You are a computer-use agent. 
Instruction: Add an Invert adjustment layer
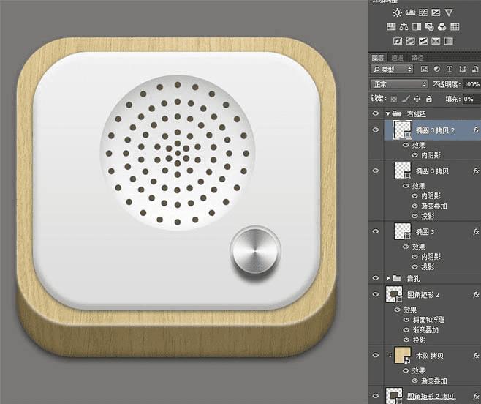[398, 41]
